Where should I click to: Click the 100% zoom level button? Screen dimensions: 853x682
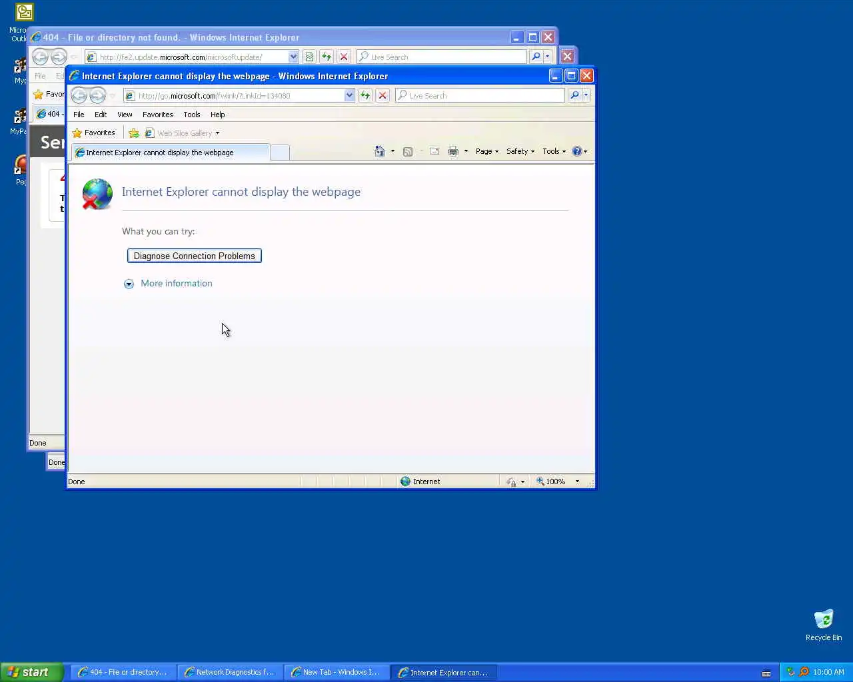click(551, 482)
